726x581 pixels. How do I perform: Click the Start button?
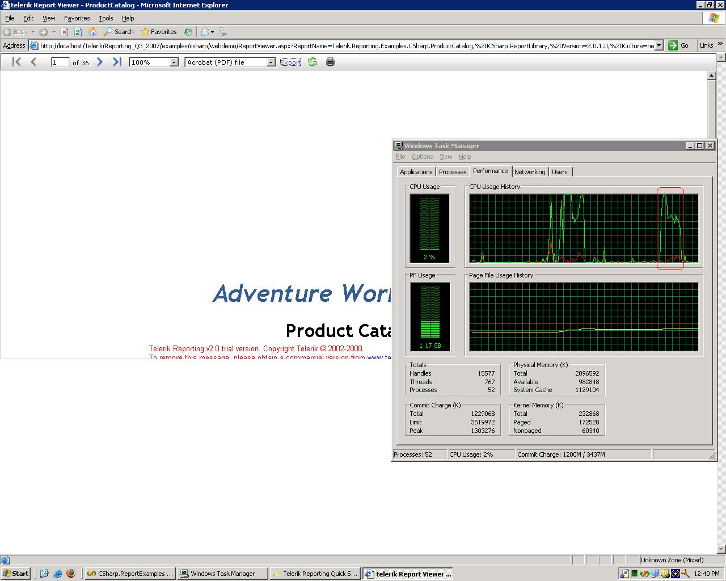(x=16, y=574)
